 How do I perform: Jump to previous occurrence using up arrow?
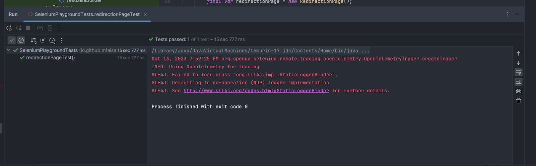[x=518, y=54]
